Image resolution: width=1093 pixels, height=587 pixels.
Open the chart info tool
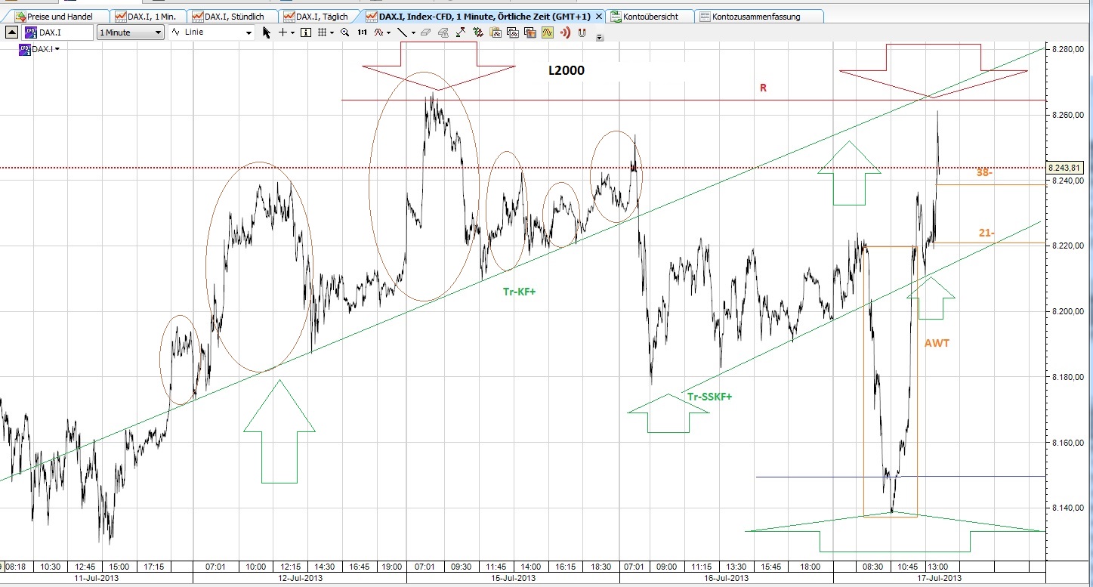click(306, 33)
